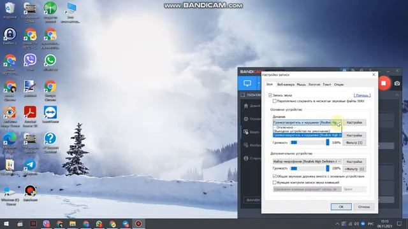The height and width of the screenshot is (229, 408).
Task: Select Bandicam screen recording mode monitor icon
Action: (x=247, y=83)
